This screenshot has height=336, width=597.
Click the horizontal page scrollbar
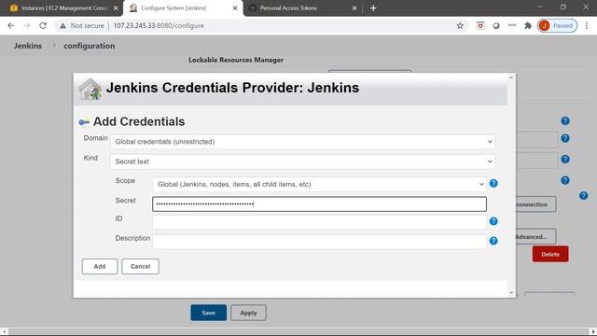(x=298, y=331)
